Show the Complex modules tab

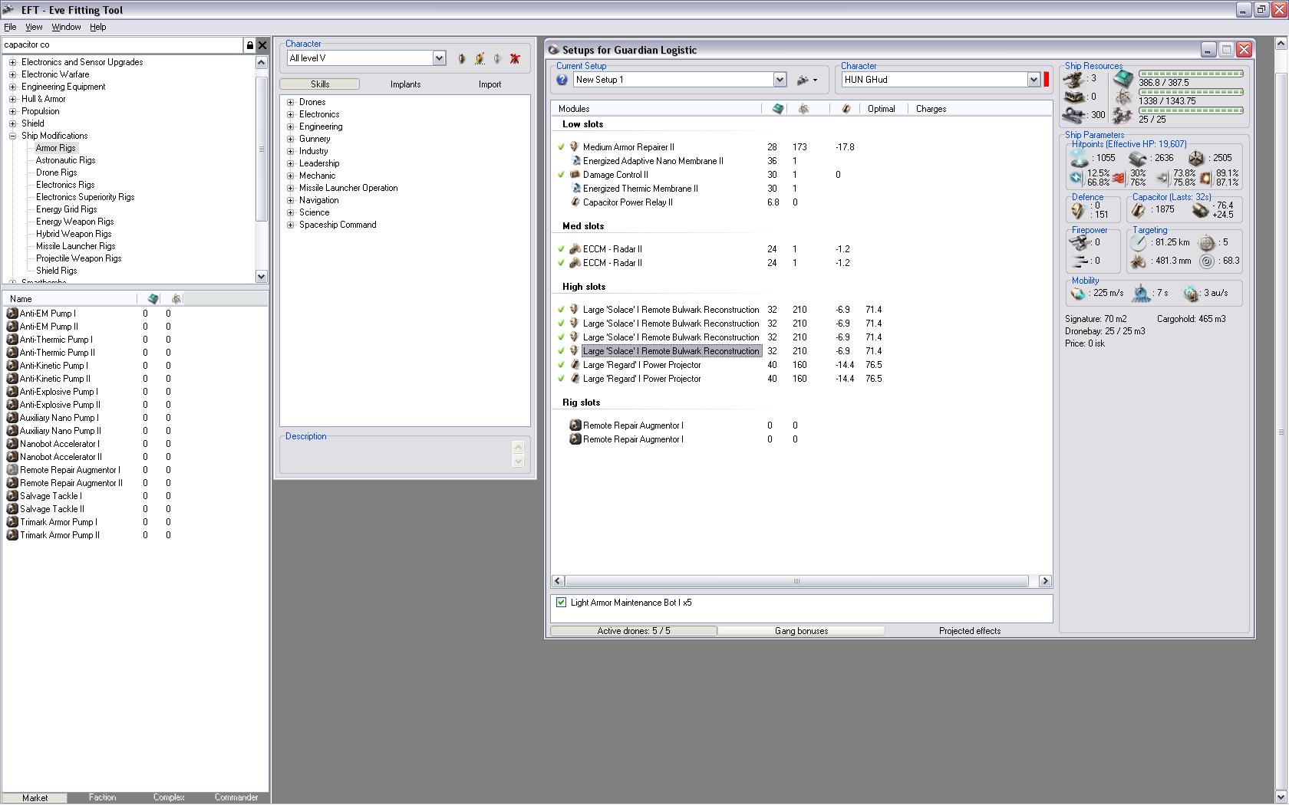[169, 797]
